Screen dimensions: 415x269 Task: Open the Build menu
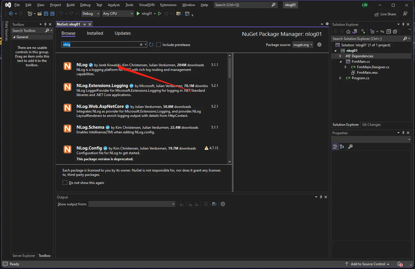click(x=70, y=5)
